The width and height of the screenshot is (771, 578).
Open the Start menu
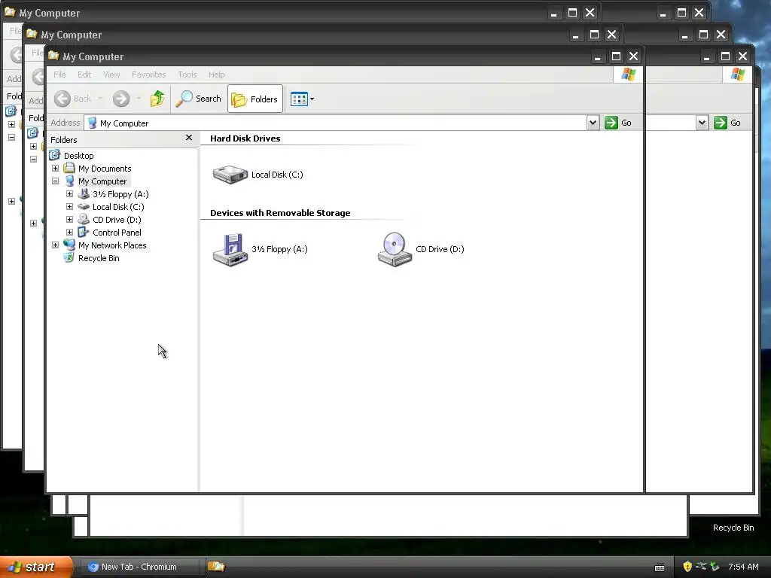pyautogui.click(x=36, y=567)
